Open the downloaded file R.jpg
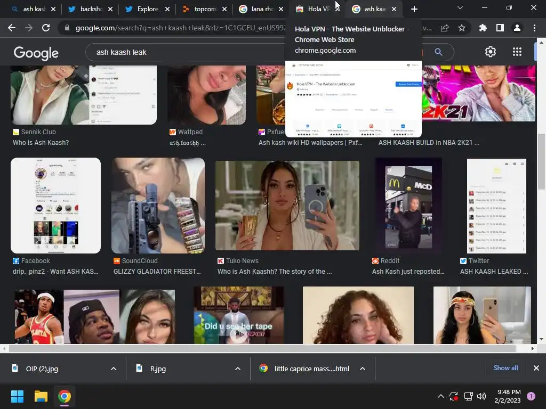The width and height of the screenshot is (546, 409). point(158,369)
